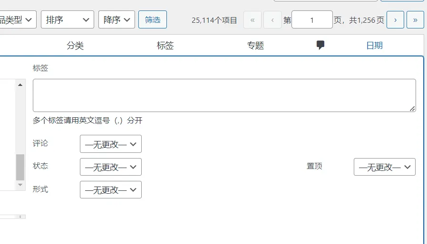
Task: Click the 25,114个项目 item count text
Action: (x=214, y=20)
